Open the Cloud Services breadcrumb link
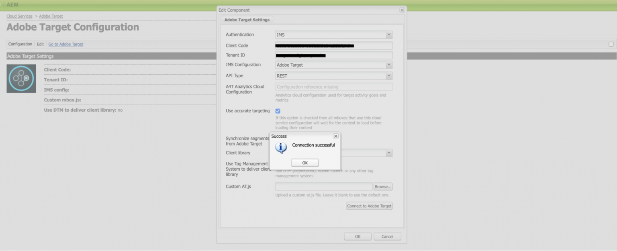The image size is (617, 251). [x=18, y=16]
